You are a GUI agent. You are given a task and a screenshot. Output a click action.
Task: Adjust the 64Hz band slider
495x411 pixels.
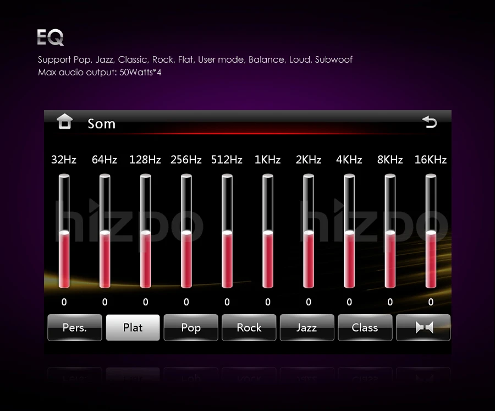click(x=105, y=231)
